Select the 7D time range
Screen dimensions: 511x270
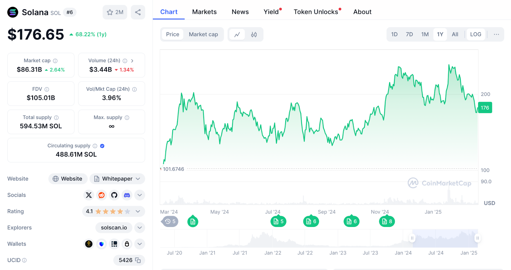click(x=409, y=34)
